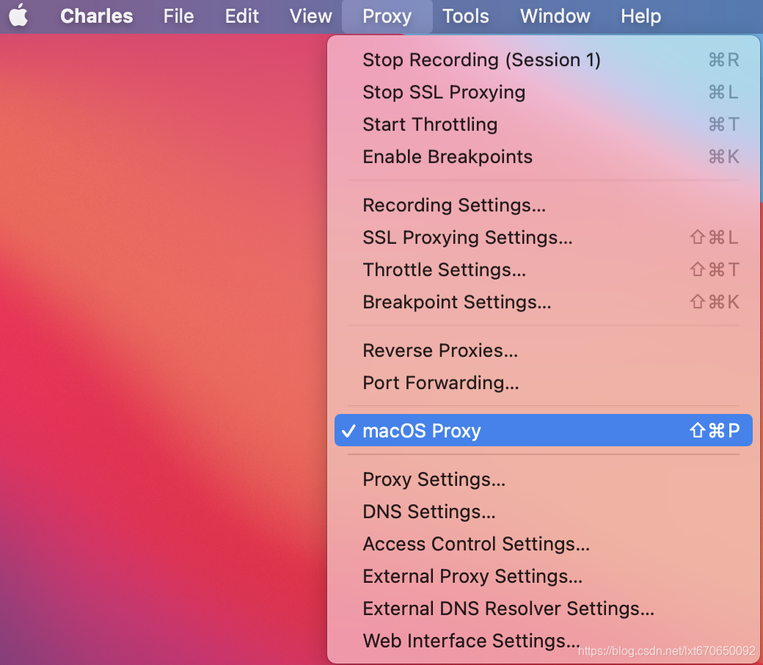The width and height of the screenshot is (763, 665).
Task: Open the Edit menu
Action: pyautogui.click(x=242, y=16)
